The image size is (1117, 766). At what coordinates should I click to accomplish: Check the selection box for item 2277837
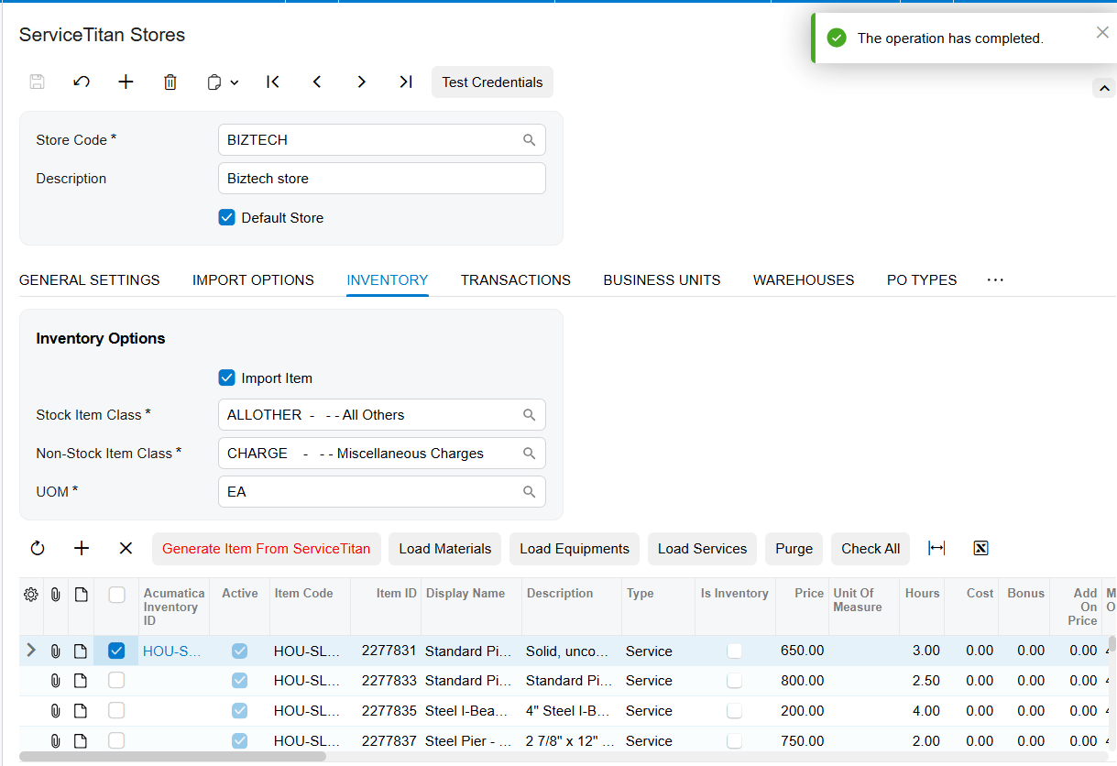116,741
